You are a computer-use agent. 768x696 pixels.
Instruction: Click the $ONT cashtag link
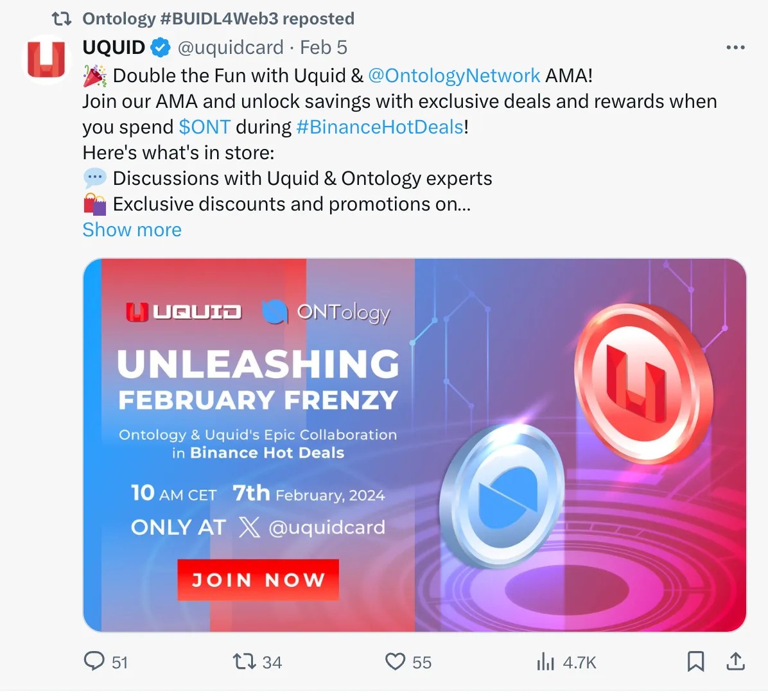(204, 127)
